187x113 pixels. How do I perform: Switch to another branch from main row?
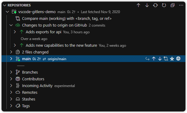[x=147, y=59]
